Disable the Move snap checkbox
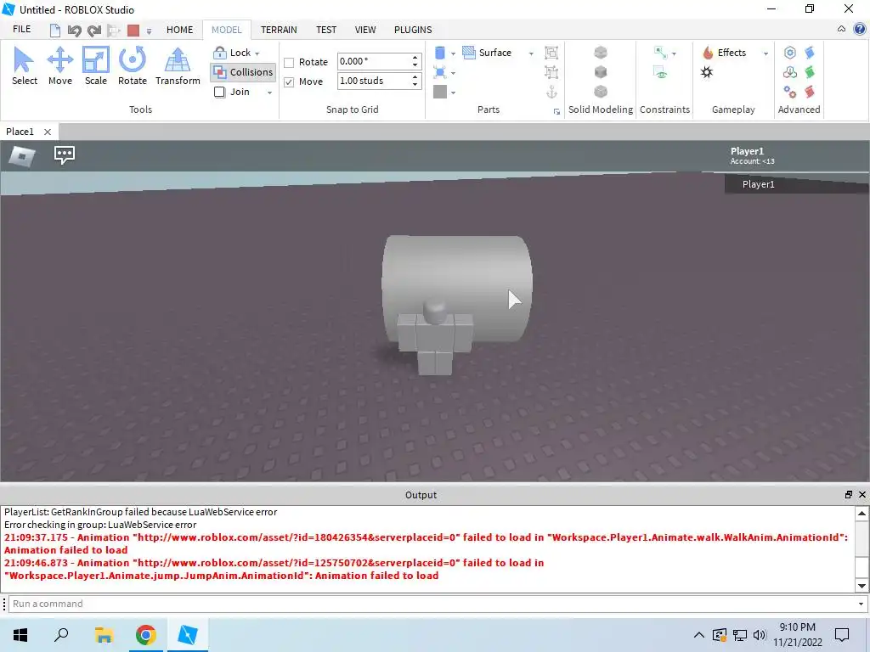Screen dimensions: 870x652 coord(289,82)
